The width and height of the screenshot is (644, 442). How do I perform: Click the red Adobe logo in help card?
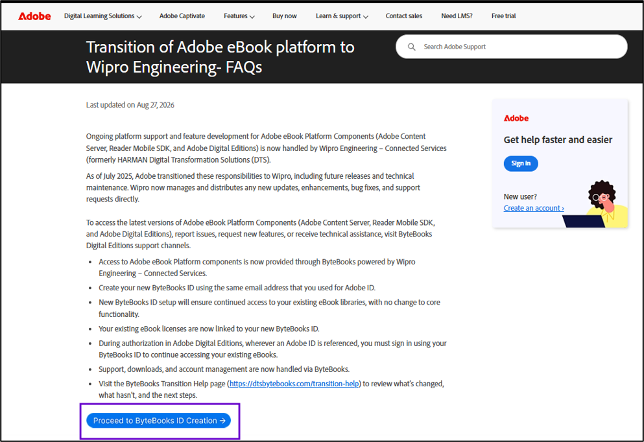coord(516,118)
